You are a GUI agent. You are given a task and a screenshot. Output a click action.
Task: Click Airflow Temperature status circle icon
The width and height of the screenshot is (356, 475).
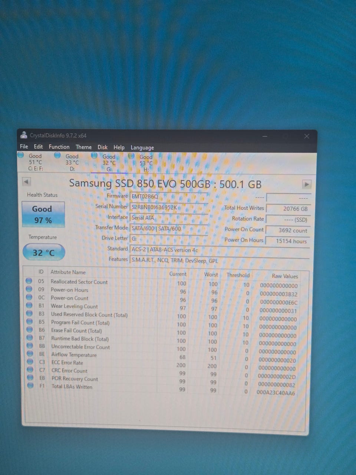tap(30, 354)
